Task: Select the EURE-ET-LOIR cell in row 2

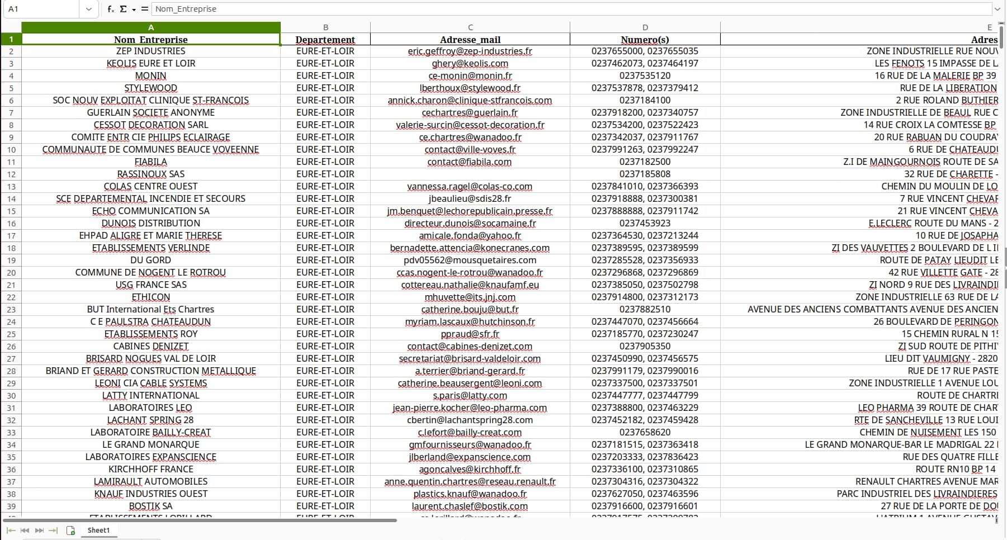Action: click(x=325, y=51)
